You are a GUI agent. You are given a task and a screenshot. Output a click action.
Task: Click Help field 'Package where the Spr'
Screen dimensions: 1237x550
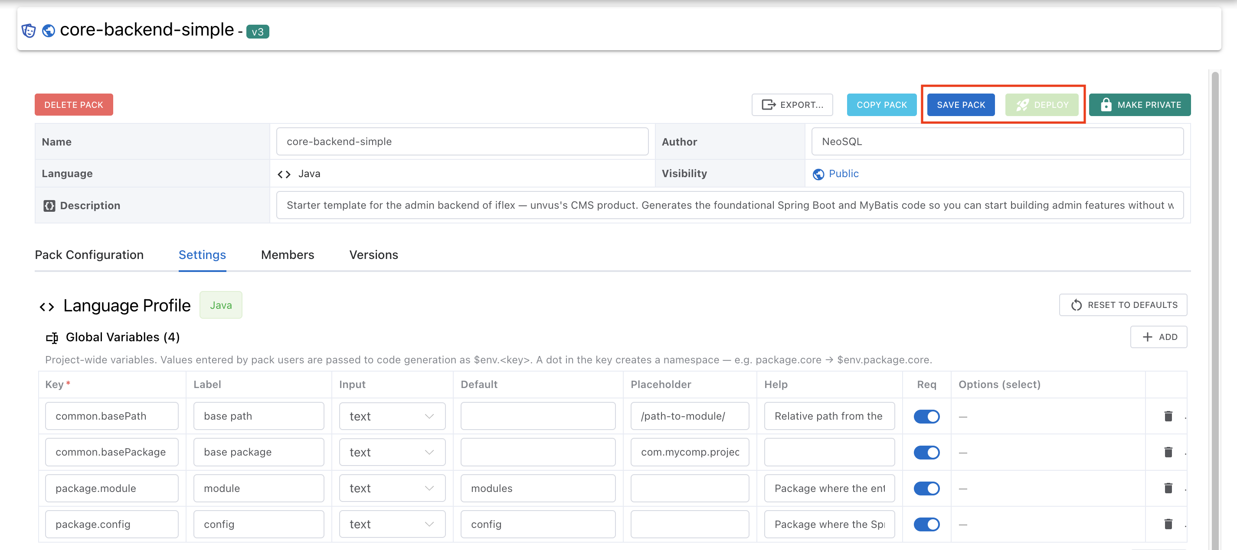829,524
